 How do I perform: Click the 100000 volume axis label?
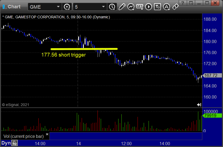(x=211, y=111)
